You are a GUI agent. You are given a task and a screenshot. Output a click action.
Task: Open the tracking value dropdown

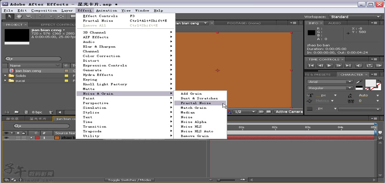pyautogui.click(x=378, y=101)
